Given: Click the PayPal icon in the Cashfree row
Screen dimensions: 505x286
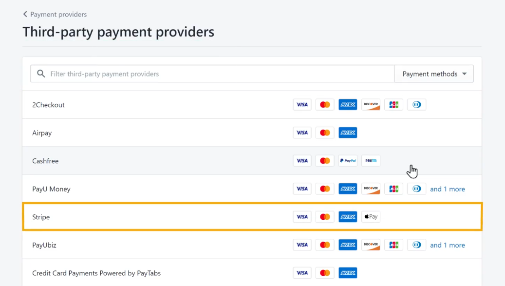Looking at the screenshot, I should [x=348, y=161].
